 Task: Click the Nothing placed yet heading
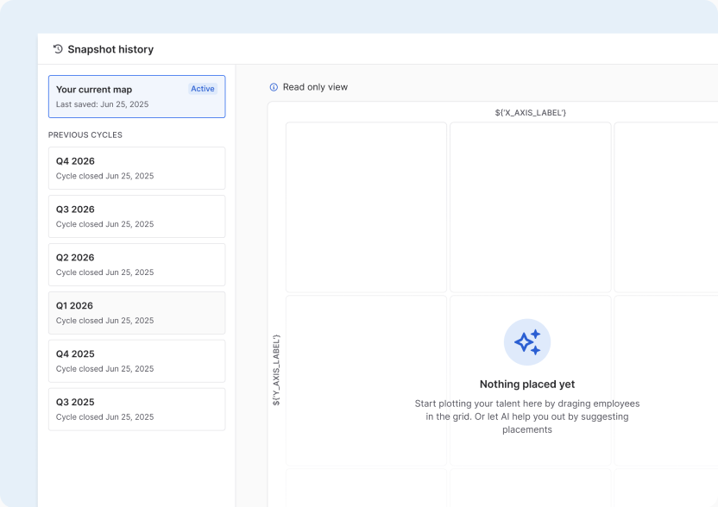[527, 384]
